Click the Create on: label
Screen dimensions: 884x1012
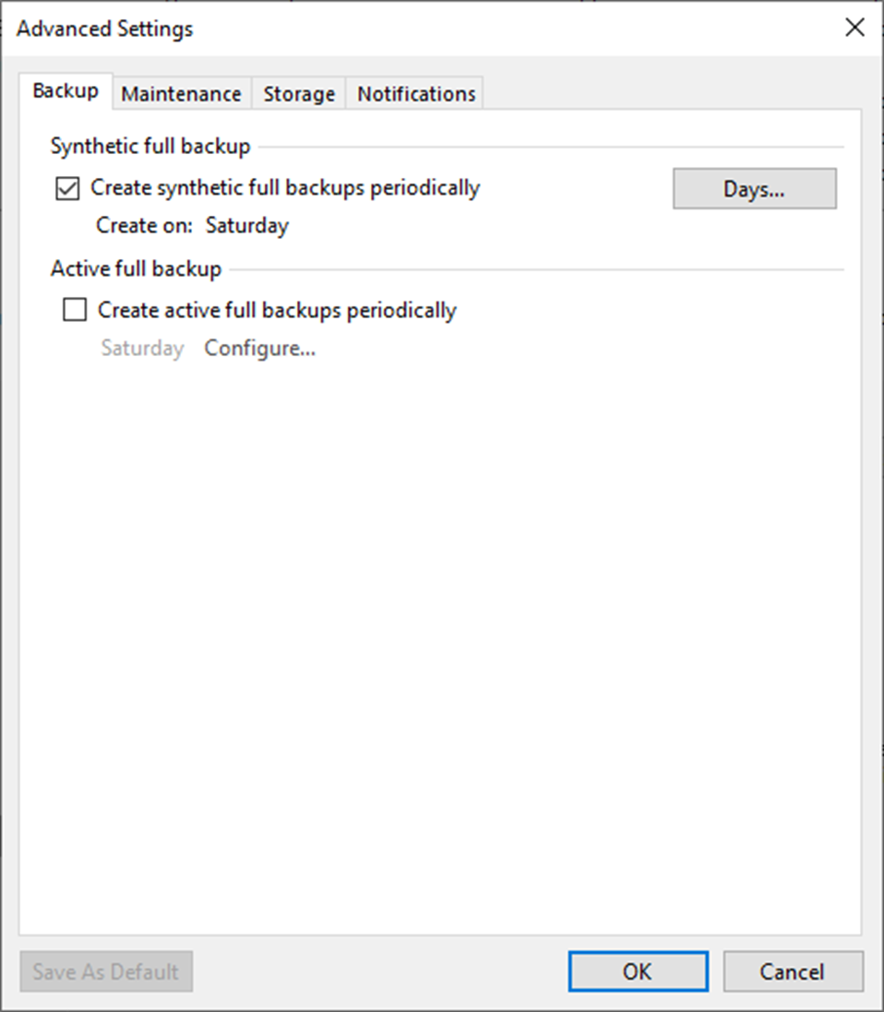click(145, 226)
